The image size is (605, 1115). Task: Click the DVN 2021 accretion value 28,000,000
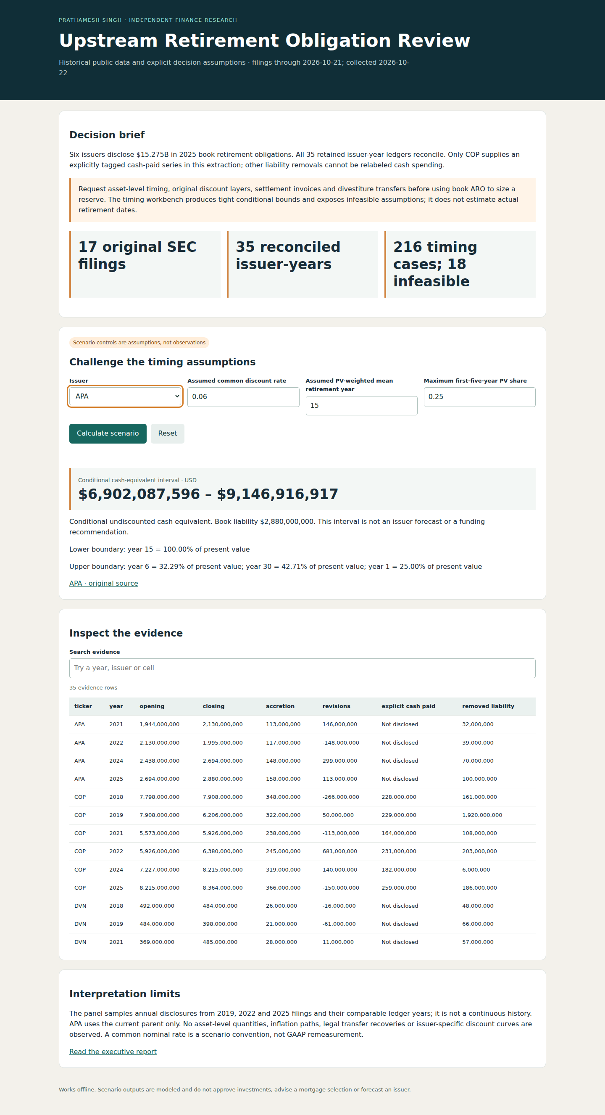pyautogui.click(x=281, y=942)
